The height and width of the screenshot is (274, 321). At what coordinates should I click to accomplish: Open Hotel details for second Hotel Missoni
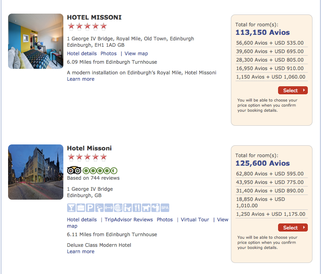pyautogui.click(x=82, y=220)
